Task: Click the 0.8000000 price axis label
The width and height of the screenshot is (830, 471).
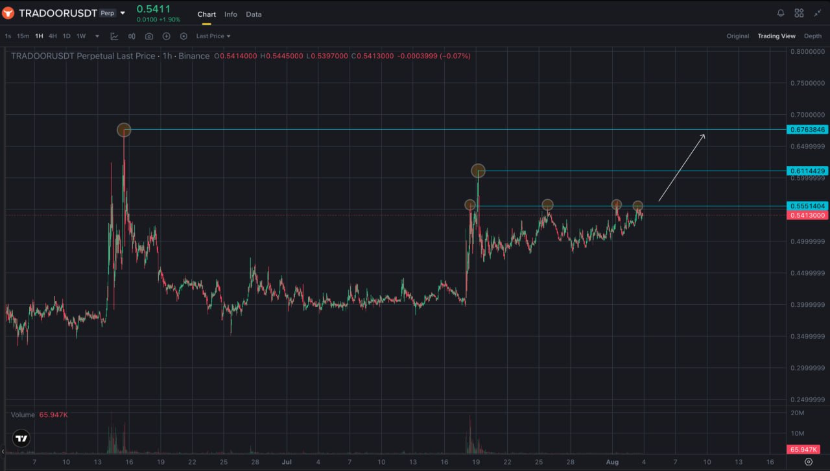Action: tap(807, 52)
